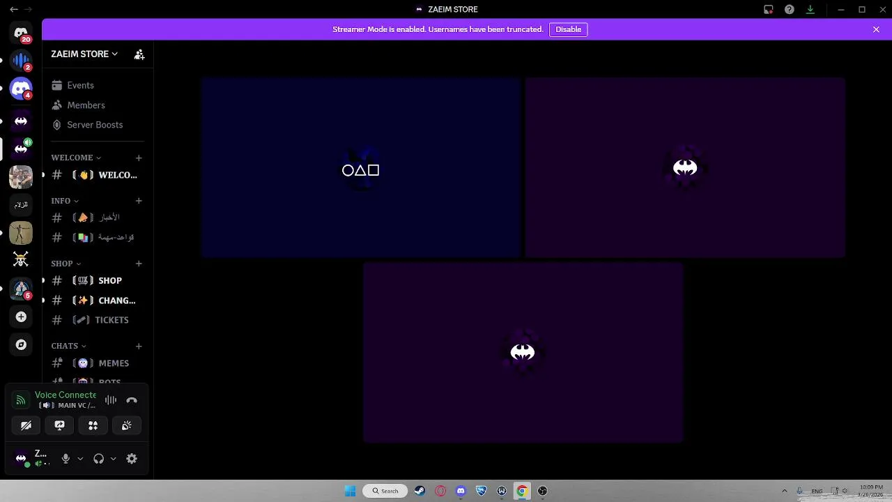Click invite people icon beside server name

click(x=139, y=54)
